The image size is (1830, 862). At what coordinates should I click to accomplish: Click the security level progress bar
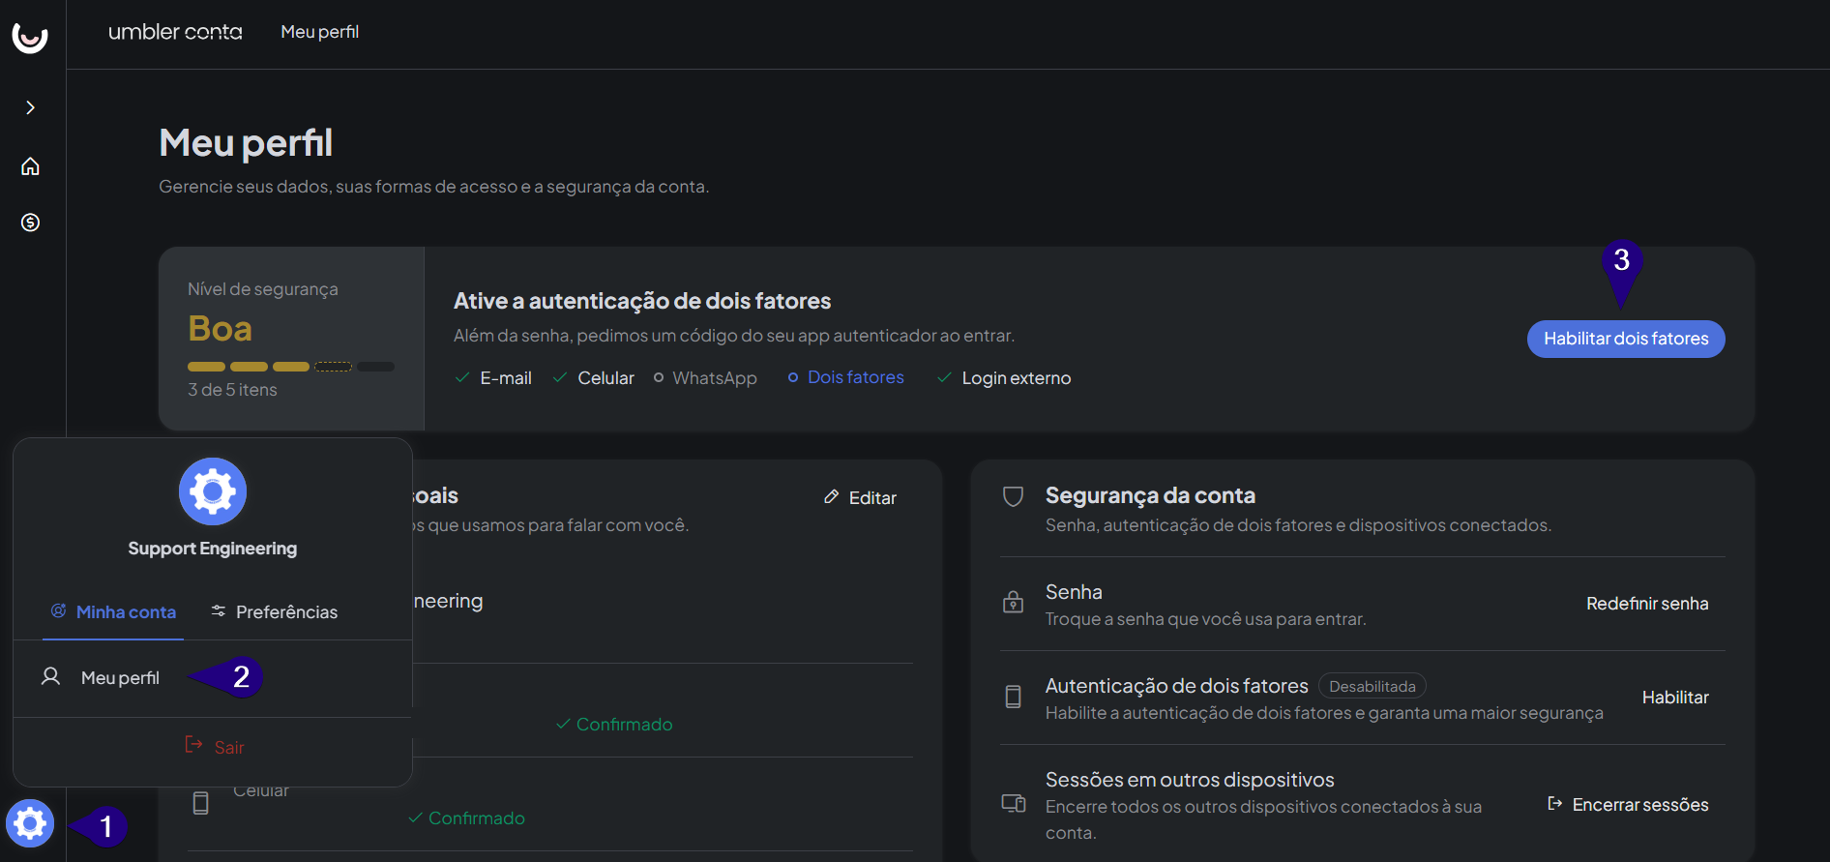point(291,367)
